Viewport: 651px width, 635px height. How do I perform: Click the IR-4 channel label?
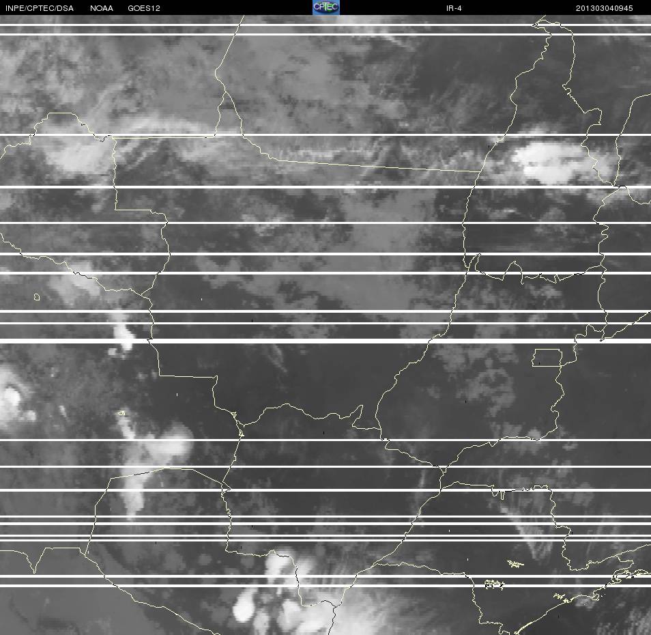point(454,8)
